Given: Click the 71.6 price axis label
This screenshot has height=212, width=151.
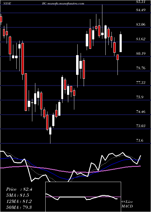Looking at the screenshot, I should 140,141.
